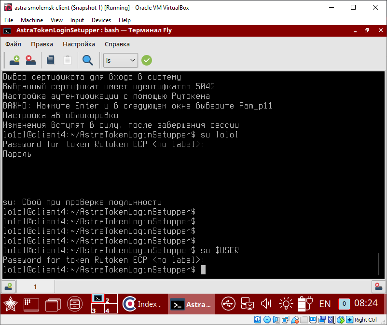Viewport: 387px width, 325px height.
Task: Open VirtualBox File menu
Action: tap(9, 20)
